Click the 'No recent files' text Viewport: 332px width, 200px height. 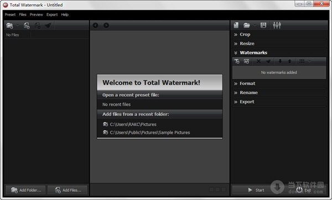click(x=116, y=104)
